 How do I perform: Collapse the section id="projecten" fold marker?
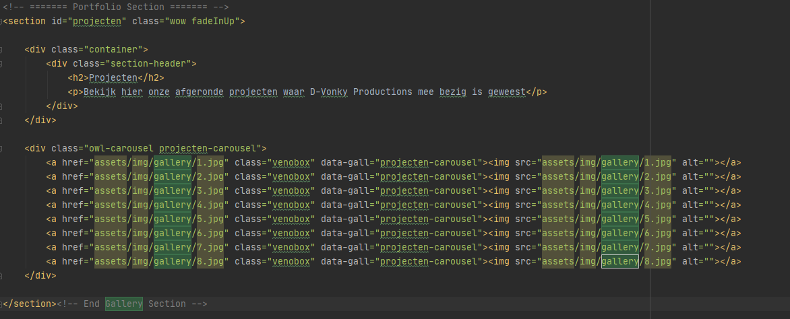[3, 22]
